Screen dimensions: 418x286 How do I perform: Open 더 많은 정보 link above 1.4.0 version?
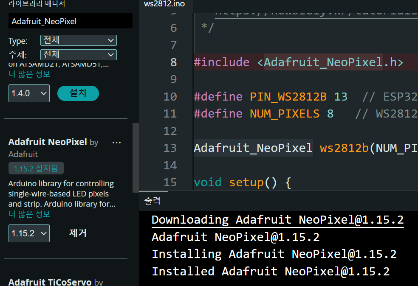coord(29,74)
